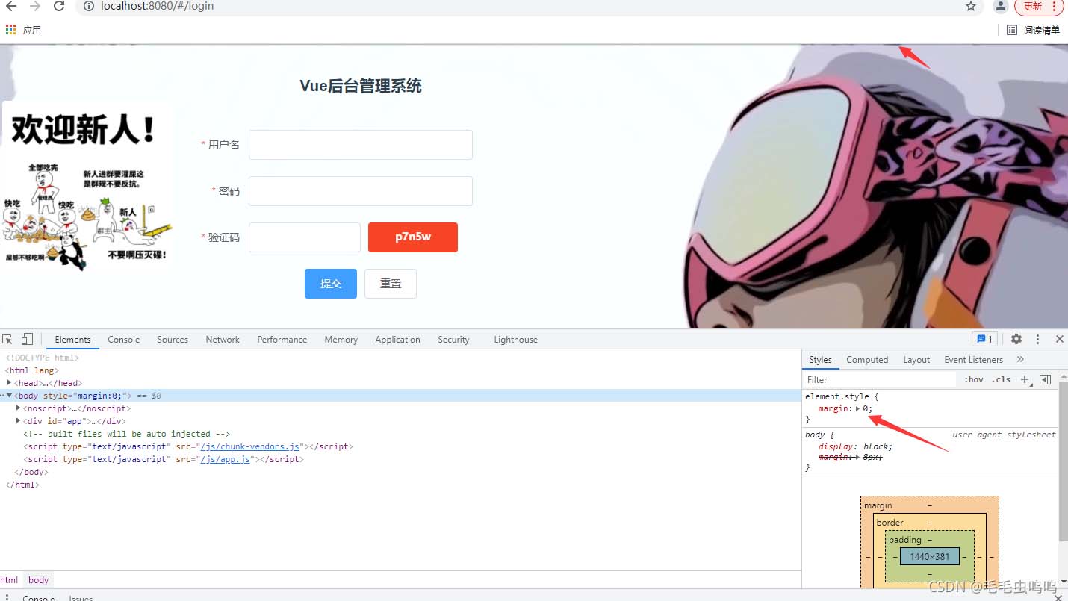
Task: Expand the margin: 0 shorthand triangle
Action: 857,408
